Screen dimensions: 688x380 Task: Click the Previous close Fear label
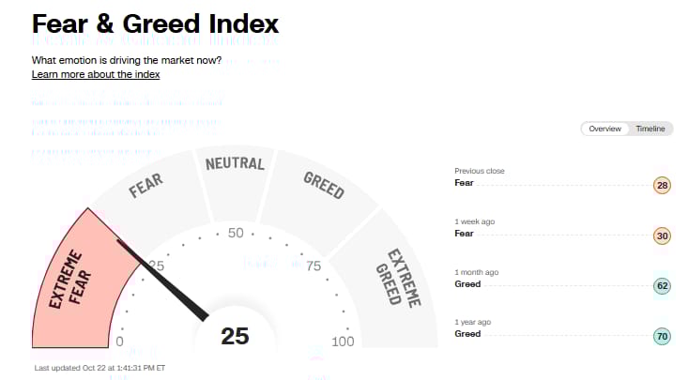(464, 183)
